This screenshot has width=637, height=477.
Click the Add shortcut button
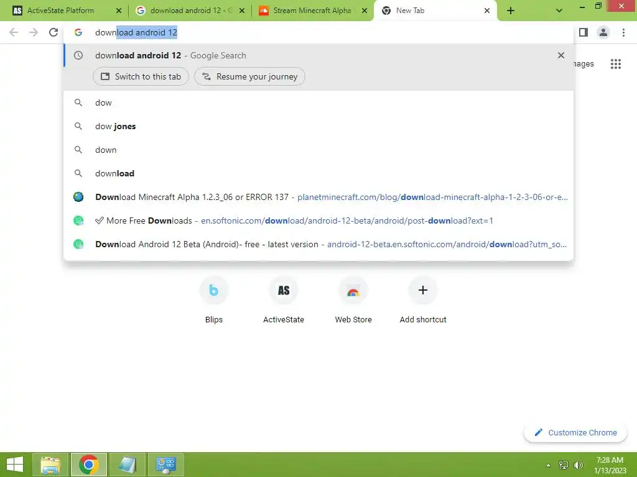click(x=423, y=301)
